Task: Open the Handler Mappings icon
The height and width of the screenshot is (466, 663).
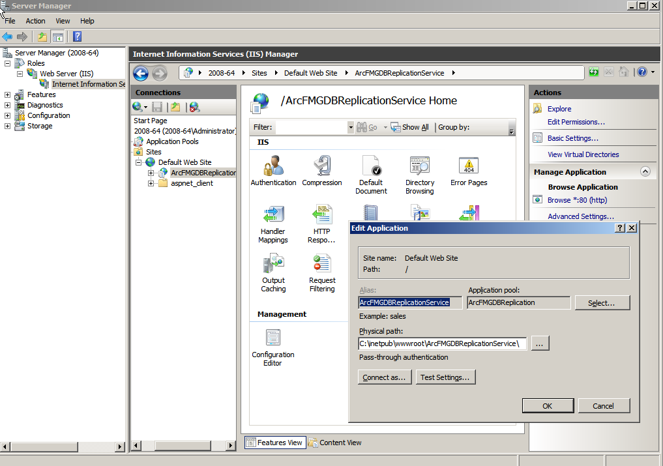Action: pos(273,214)
